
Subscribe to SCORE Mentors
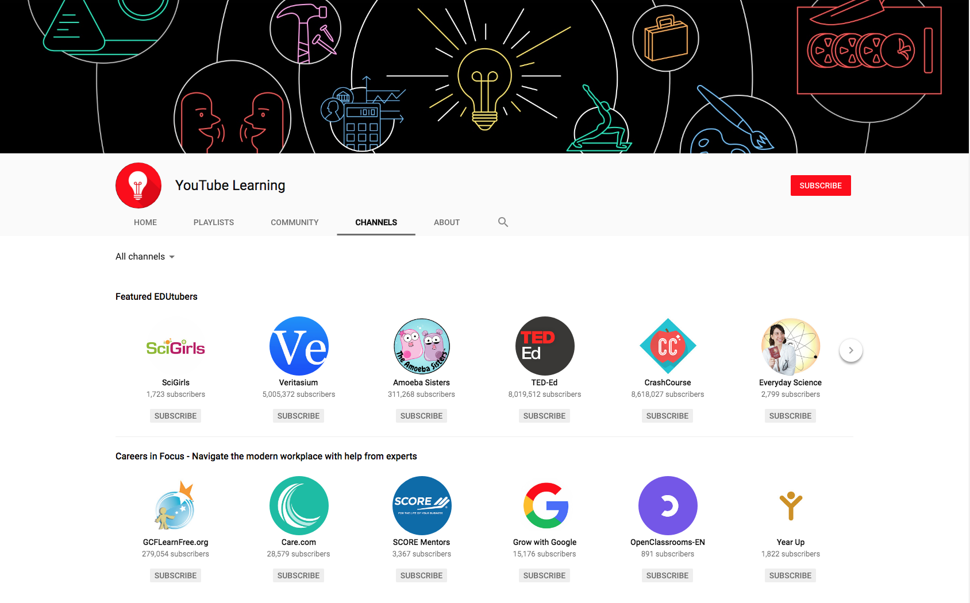422,575
